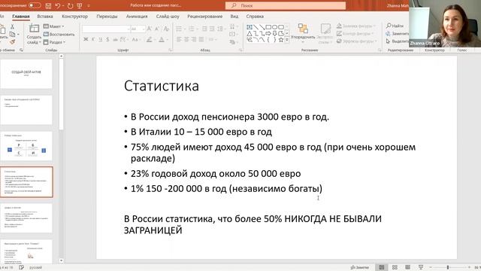Click Найти find button

click(395, 26)
